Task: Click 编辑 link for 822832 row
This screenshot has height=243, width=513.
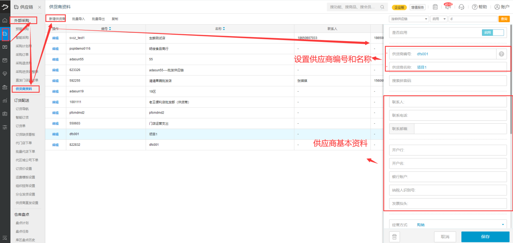Action: click(55, 145)
